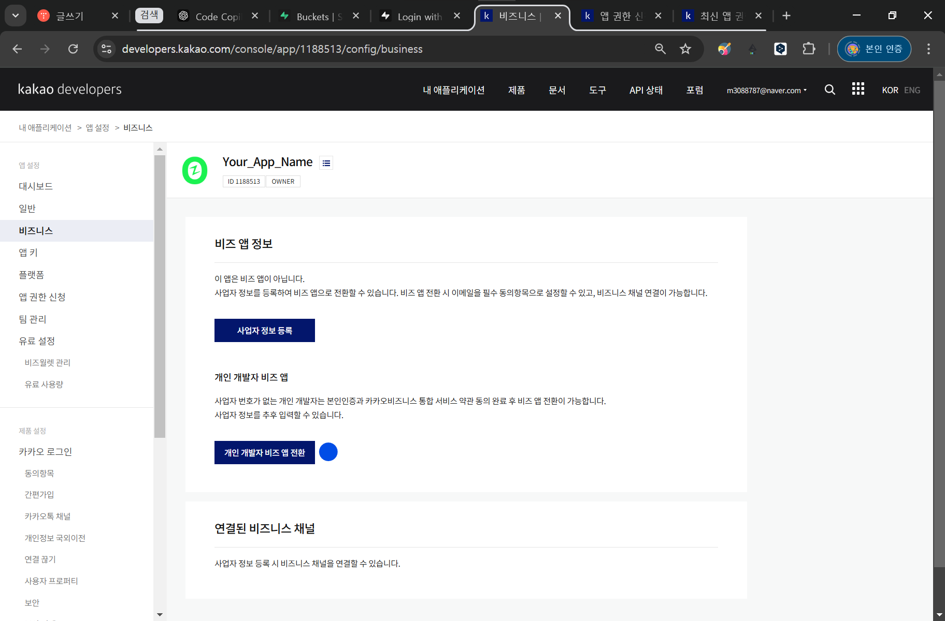Go to 내 애플리케이션 in the breadcrumb
This screenshot has width=945, height=621.
[45, 128]
